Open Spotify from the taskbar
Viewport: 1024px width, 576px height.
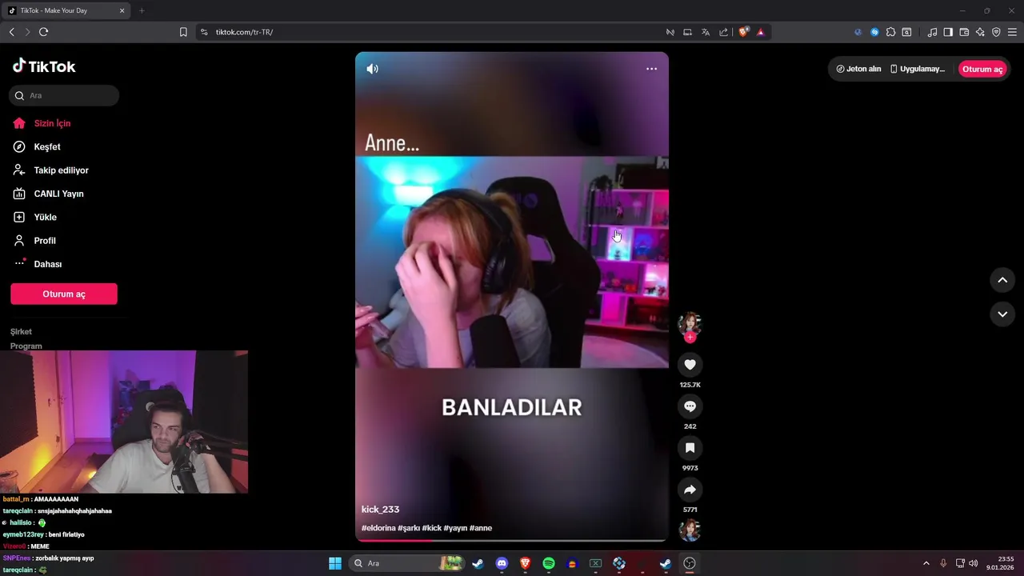pyautogui.click(x=549, y=563)
